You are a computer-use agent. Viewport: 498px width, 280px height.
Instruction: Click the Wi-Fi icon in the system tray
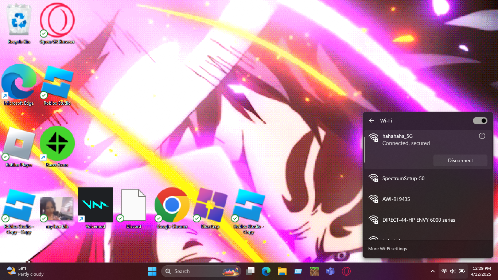coord(444,271)
